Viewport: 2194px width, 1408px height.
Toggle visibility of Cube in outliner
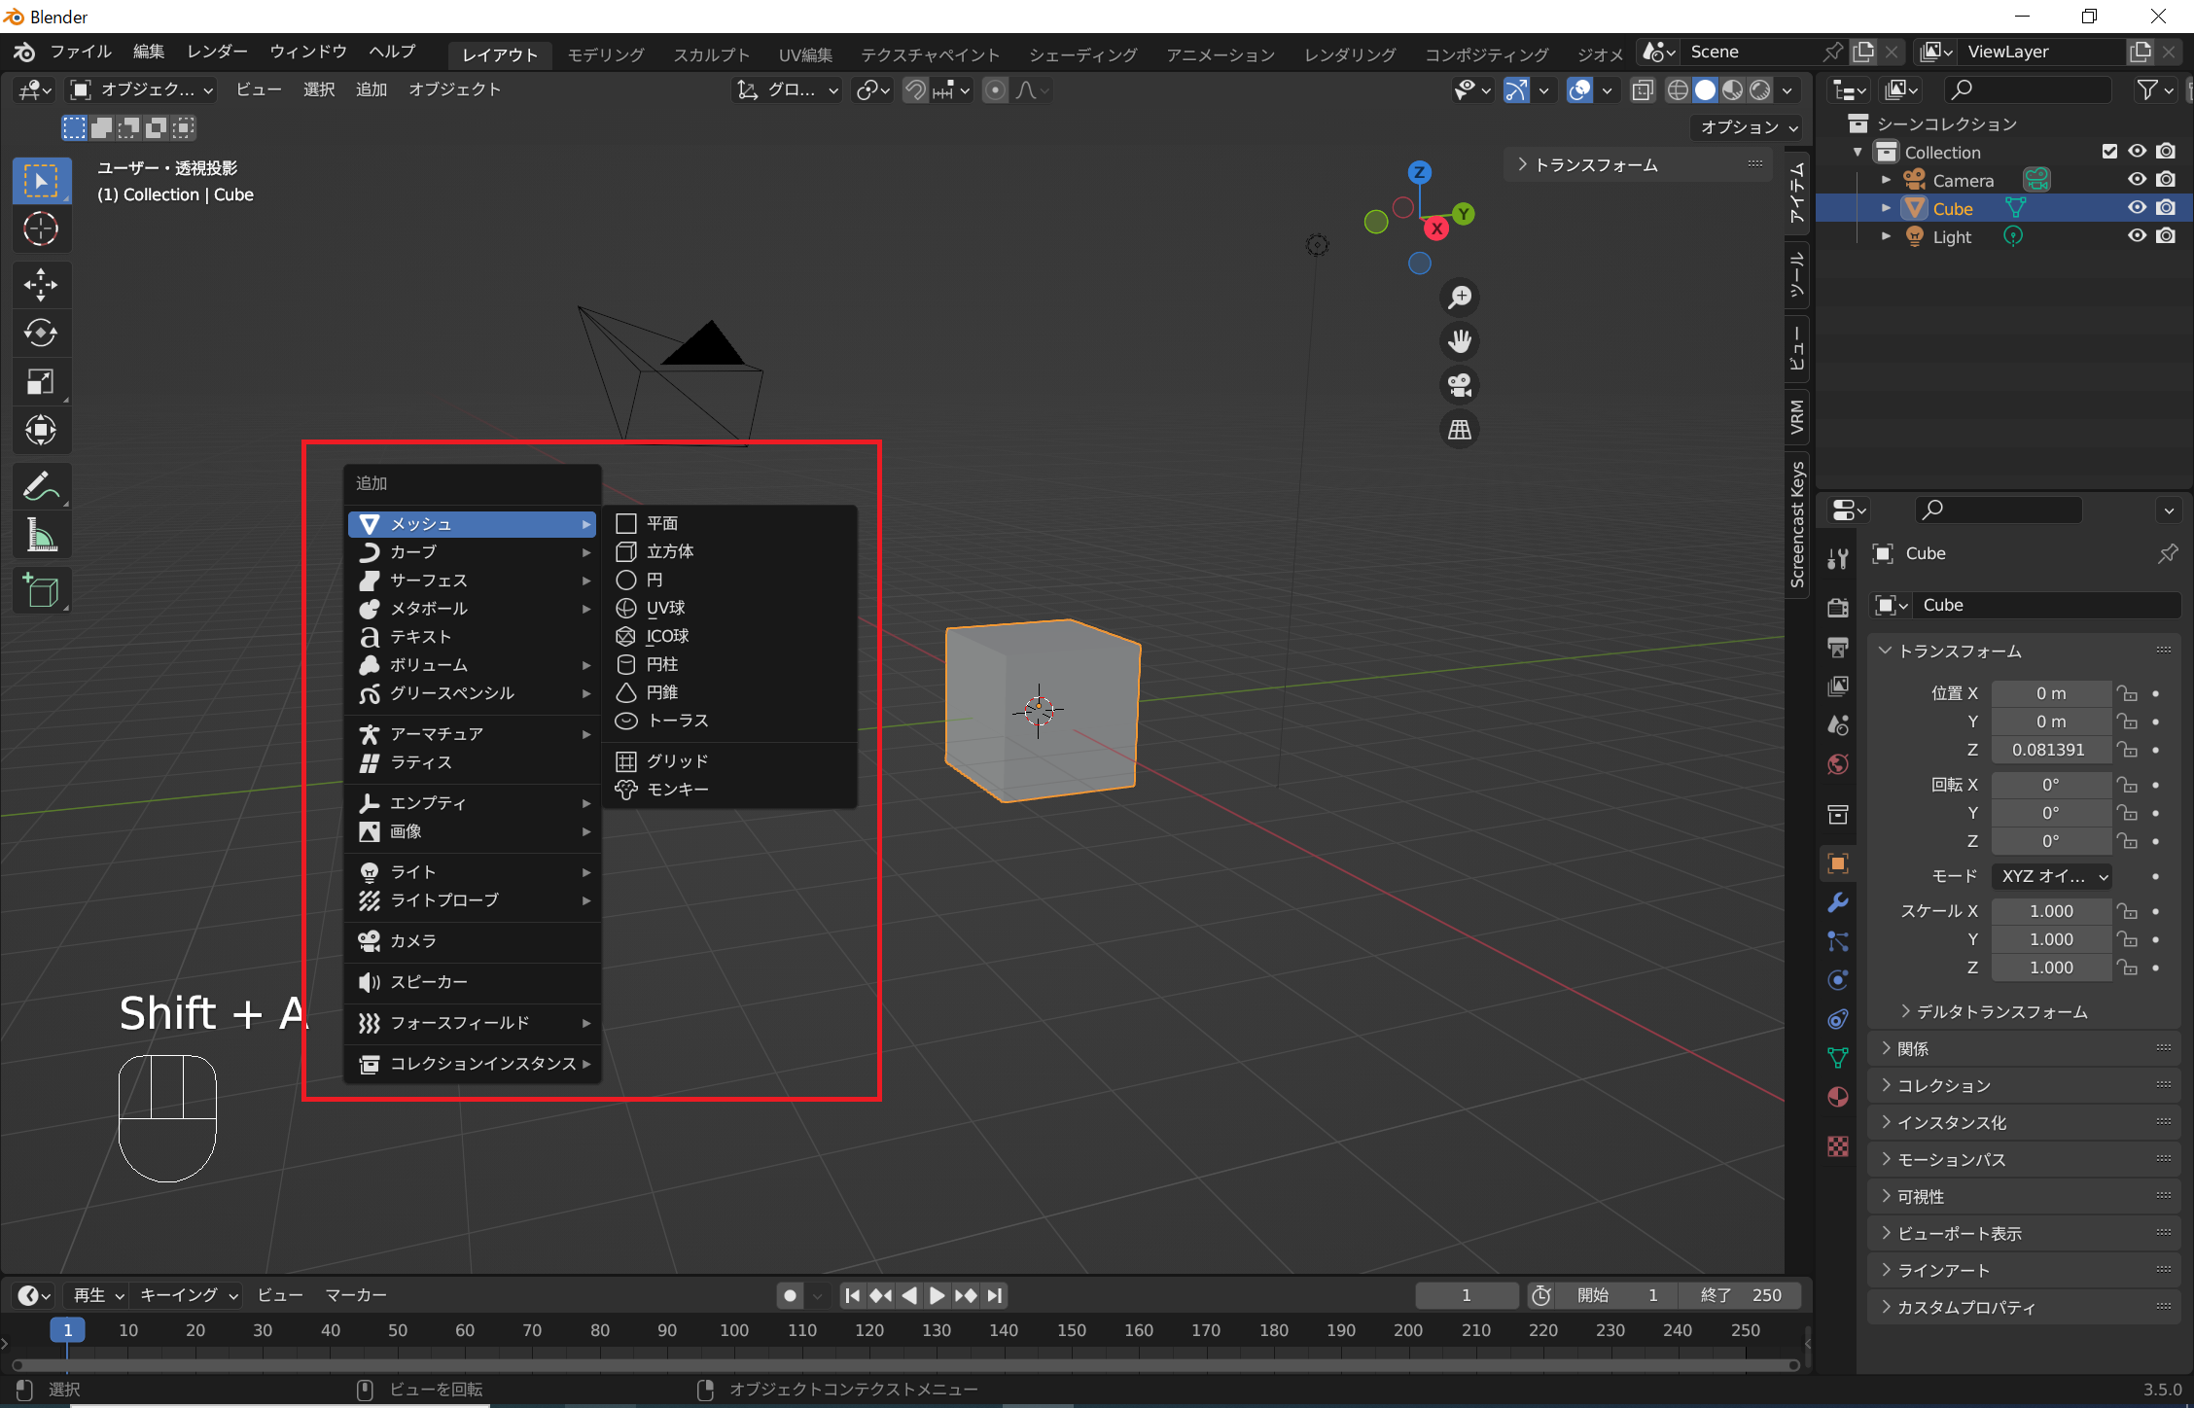pyautogui.click(x=2138, y=208)
